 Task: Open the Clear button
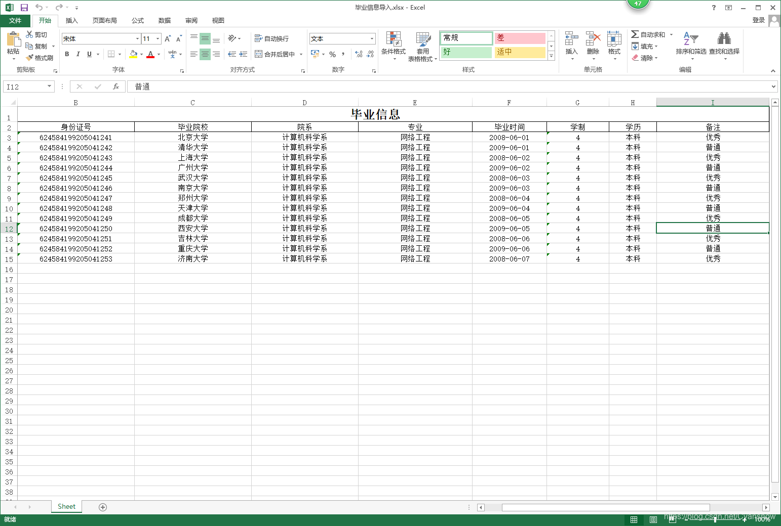coord(645,58)
